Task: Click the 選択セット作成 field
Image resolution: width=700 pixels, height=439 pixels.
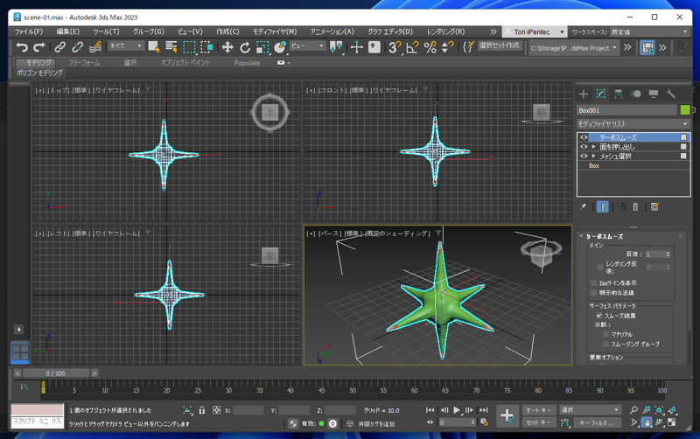Action: pos(499,45)
